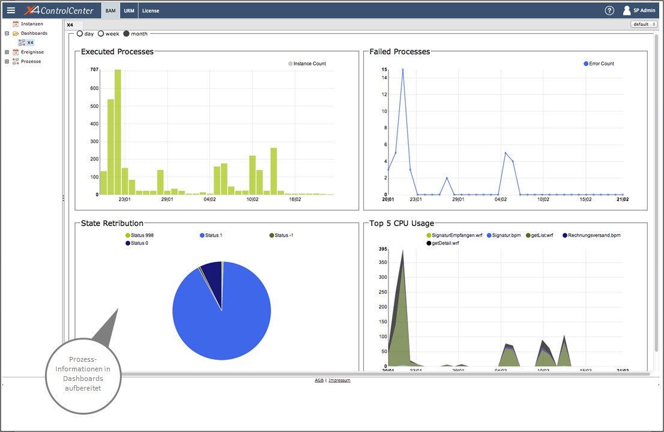Open the License tab
This screenshot has width=664, height=432.
(x=151, y=11)
